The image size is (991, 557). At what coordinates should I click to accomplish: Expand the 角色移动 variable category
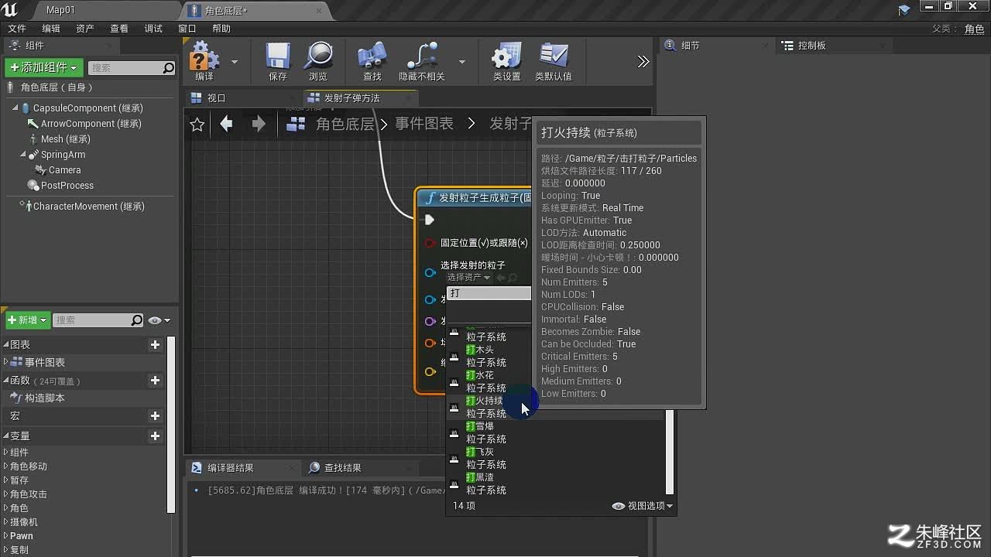6,466
